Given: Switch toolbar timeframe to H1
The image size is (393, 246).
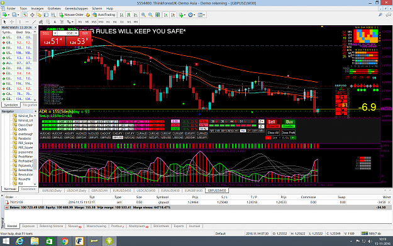Looking at the screenshot, I should coord(108,22).
